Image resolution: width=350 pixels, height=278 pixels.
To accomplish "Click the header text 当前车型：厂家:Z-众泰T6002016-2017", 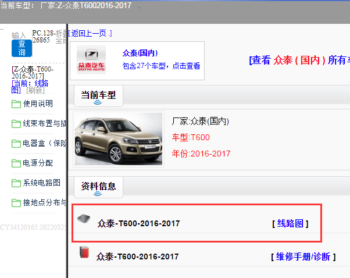I will pos(66,5).
